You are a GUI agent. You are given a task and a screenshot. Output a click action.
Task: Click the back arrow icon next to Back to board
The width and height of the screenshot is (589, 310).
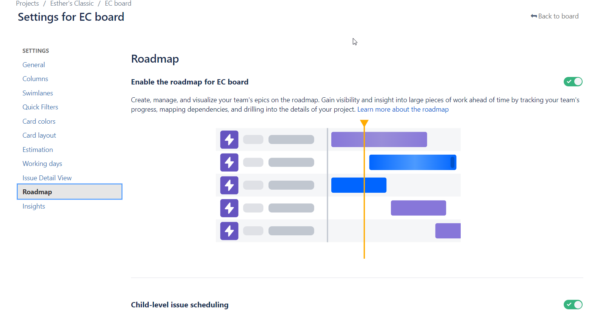533,16
